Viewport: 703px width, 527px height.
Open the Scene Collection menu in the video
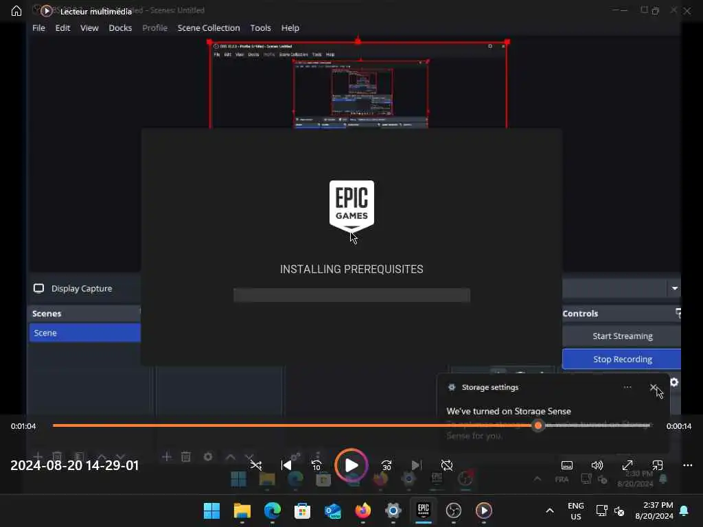[209, 27]
